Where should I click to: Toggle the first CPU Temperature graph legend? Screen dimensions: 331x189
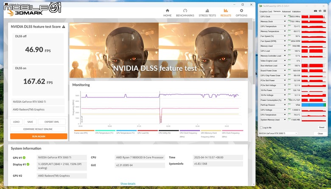(104, 133)
